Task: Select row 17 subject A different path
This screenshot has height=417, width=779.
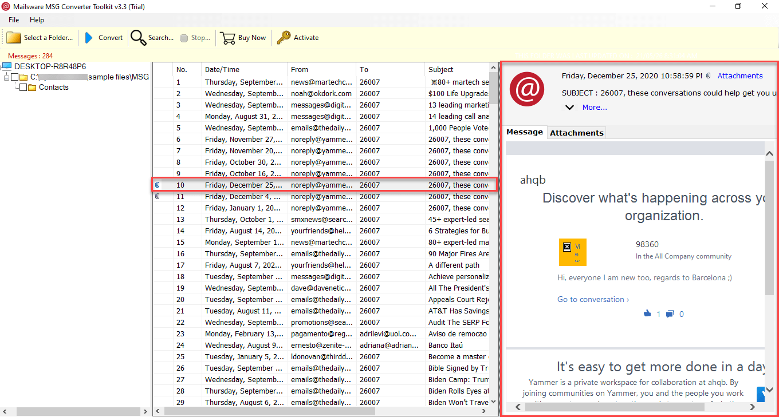Action: coord(321,265)
